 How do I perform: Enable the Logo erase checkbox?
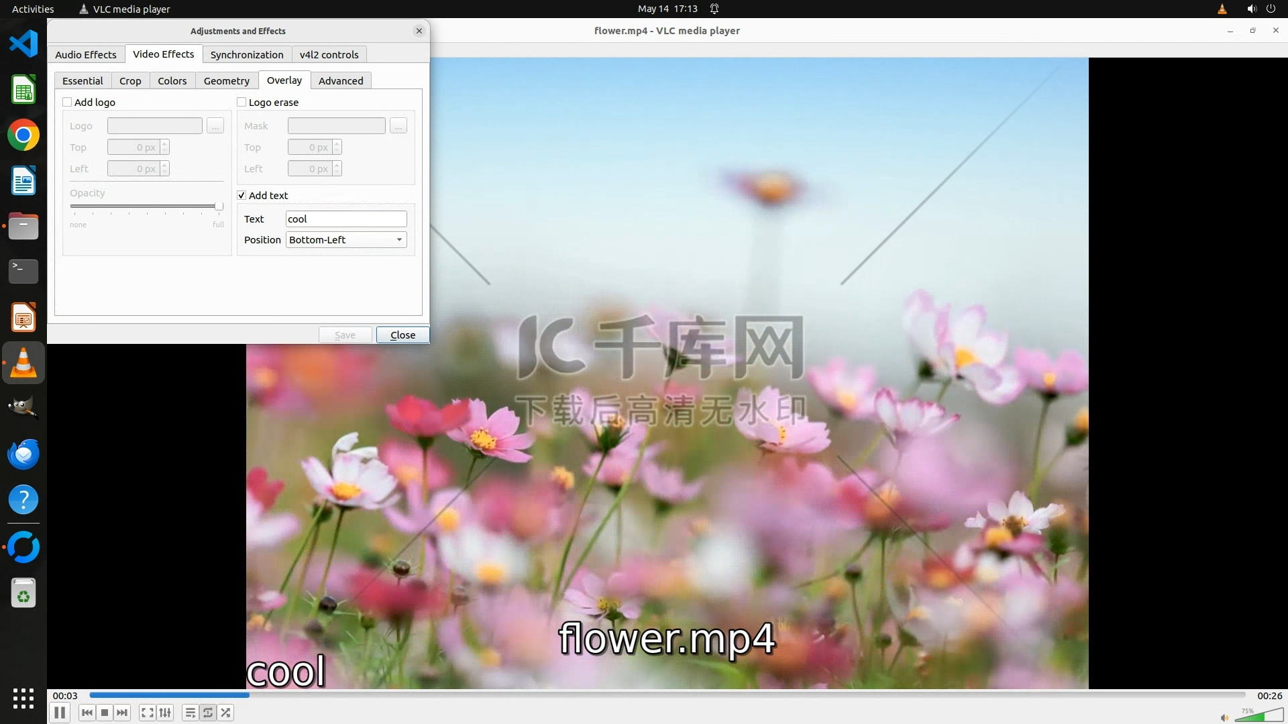[241, 102]
